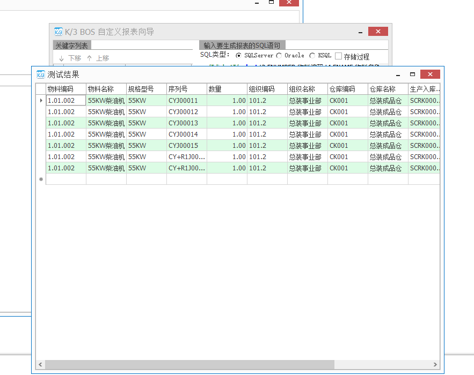The height and width of the screenshot is (375, 474).
Task: Select the cell with serial CYJ00011
Action: coord(186,101)
